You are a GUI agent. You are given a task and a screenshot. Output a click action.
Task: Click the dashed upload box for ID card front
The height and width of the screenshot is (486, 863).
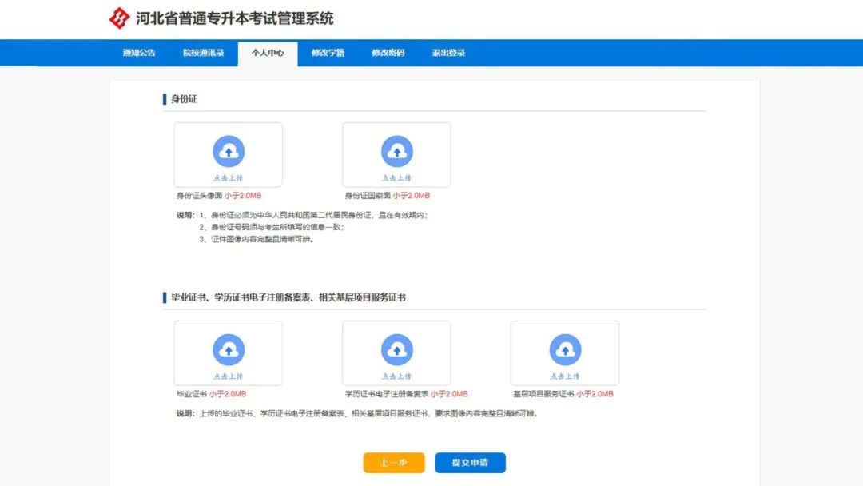point(228,154)
